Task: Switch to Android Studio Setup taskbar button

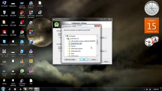Action: [37, 89]
